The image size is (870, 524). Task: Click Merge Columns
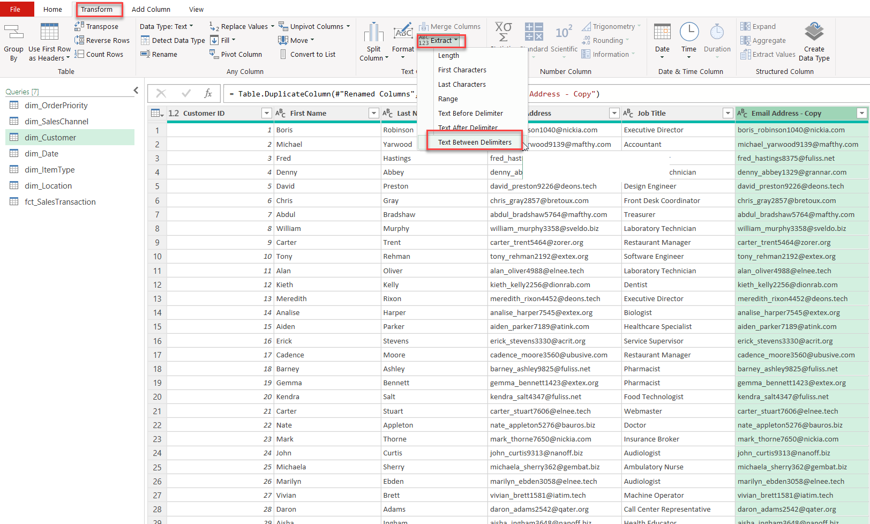pos(449,26)
